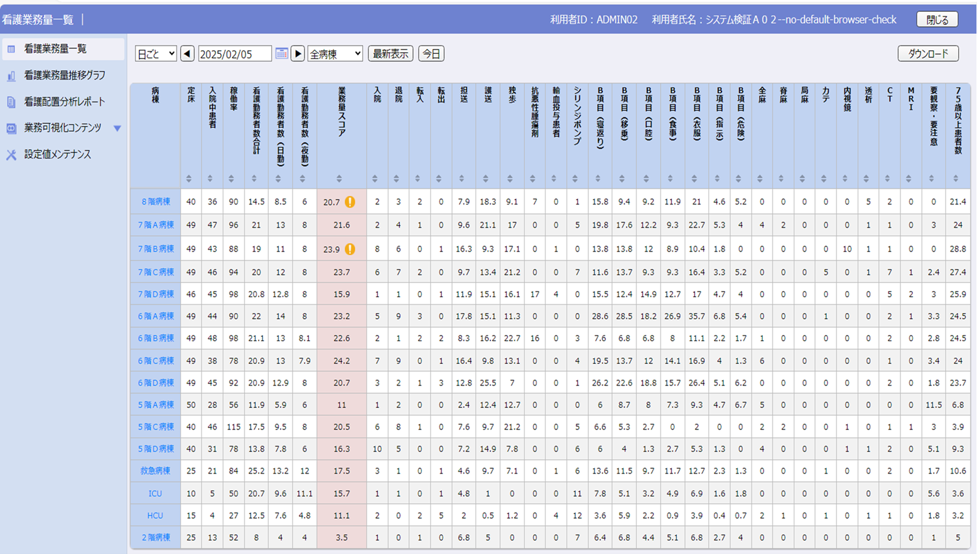Click the 最新表示 refresh button
The image size is (977, 554).
click(391, 54)
